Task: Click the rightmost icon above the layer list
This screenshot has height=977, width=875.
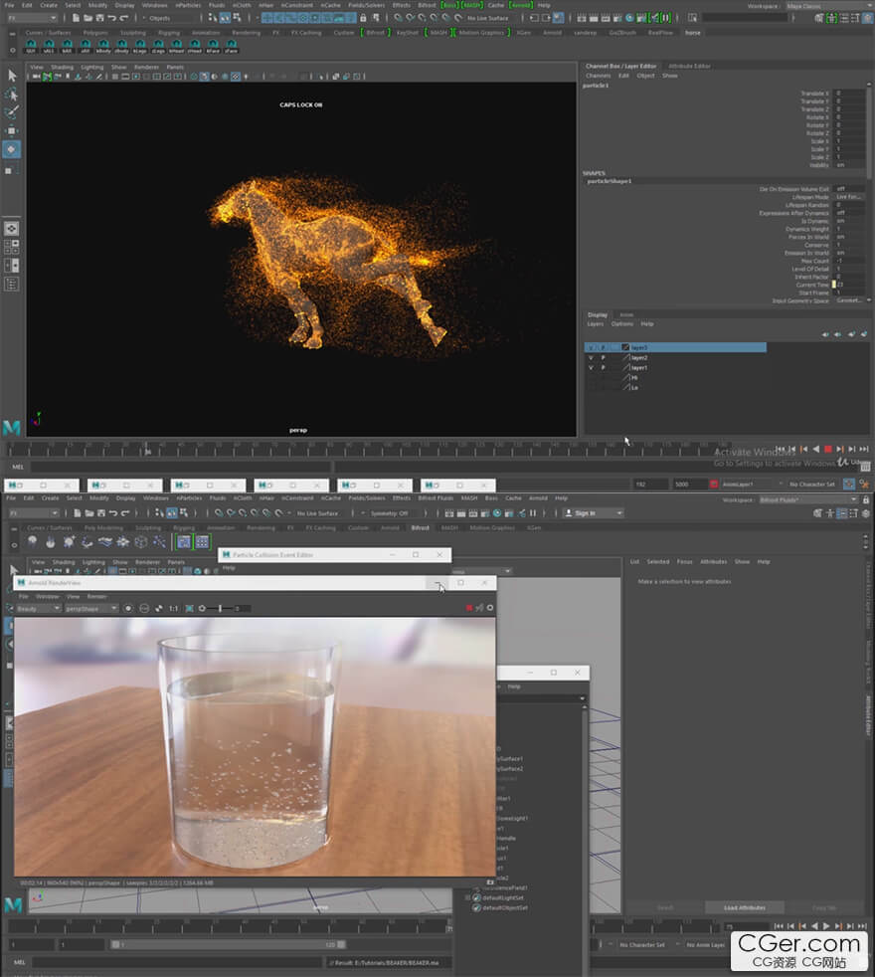Action: tap(864, 334)
